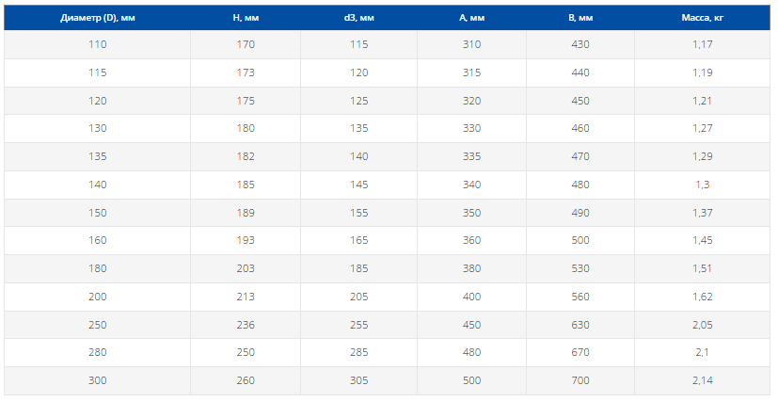
Task: Select d3 value 135 cell
Action: point(358,129)
